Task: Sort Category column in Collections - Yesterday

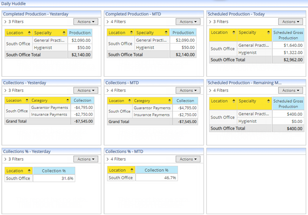Action: point(67,101)
